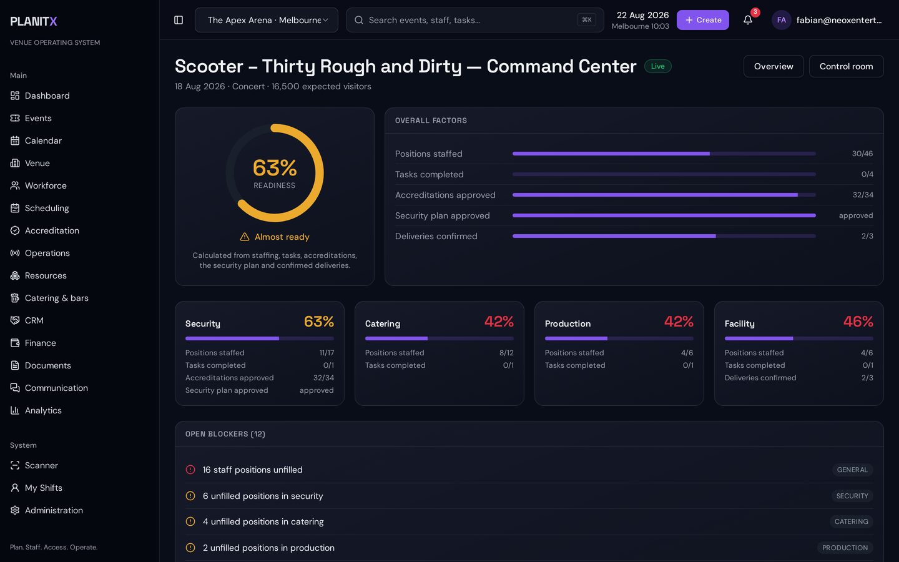Select the Calendar sidebar icon

coord(15,140)
